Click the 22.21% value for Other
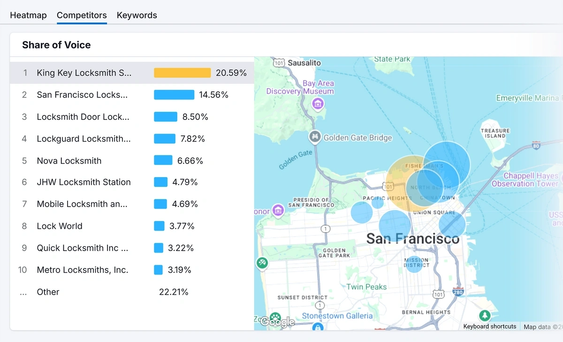 pos(174,292)
